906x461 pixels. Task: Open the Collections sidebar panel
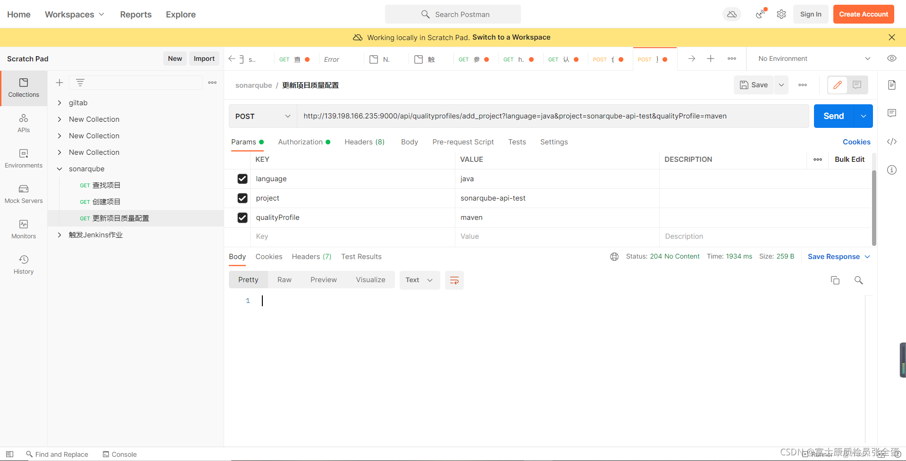(24, 88)
